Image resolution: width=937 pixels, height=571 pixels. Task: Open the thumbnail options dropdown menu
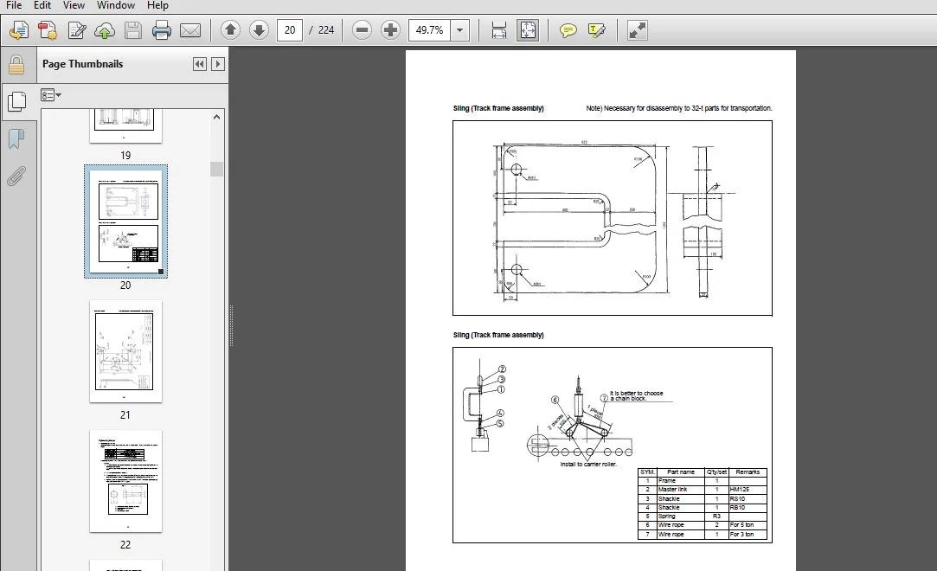click(x=51, y=95)
